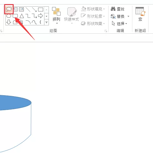Select the oval shape

9,16
